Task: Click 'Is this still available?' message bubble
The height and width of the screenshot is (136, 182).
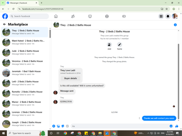Action: pyautogui.click(x=82, y=86)
